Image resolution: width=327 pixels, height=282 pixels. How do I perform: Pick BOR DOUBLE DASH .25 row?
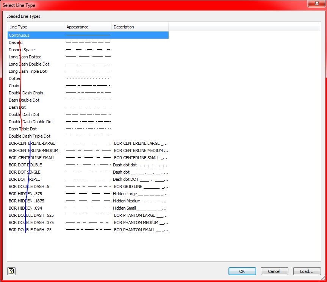coord(88,230)
